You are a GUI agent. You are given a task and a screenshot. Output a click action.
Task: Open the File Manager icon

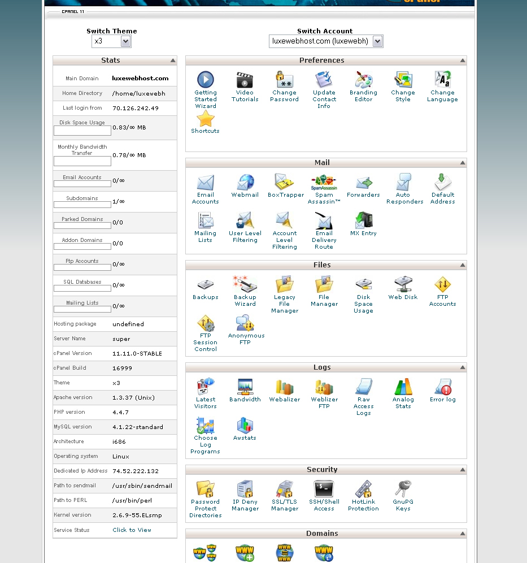324,285
